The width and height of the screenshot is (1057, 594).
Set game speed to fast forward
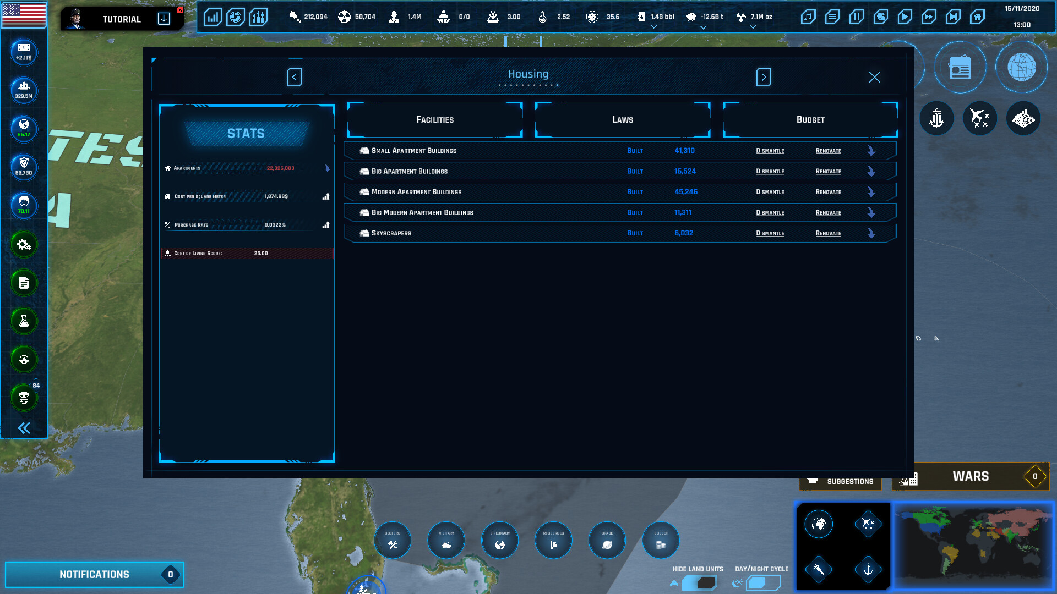tap(929, 17)
